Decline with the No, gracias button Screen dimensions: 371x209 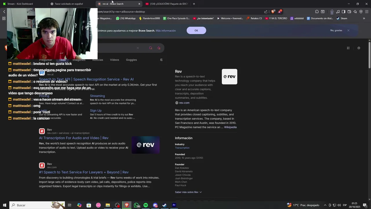[x=336, y=30]
